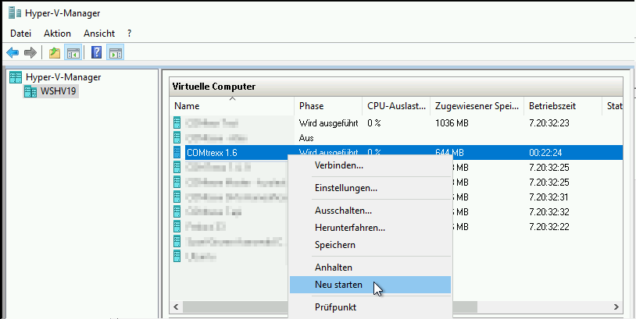Select Hyper-V-Manager root tree node
The image size is (636, 319).
point(63,77)
